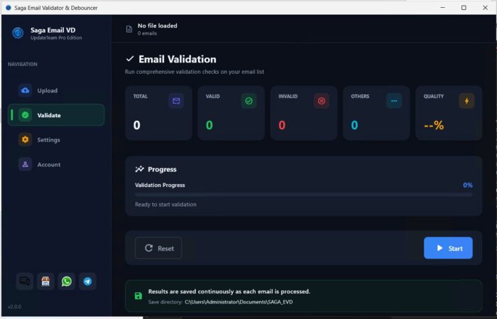This screenshot has width=497, height=319.
Task: Start validation with the Start button
Action: point(448,248)
